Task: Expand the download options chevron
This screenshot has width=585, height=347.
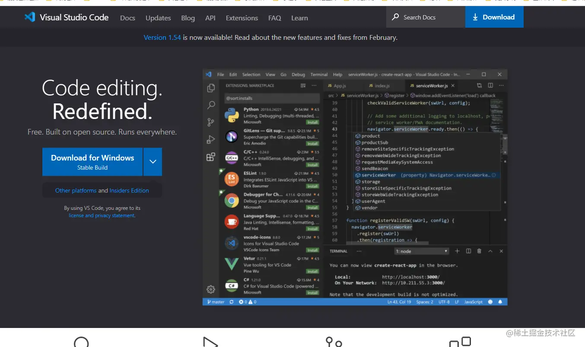Action: coord(153,162)
